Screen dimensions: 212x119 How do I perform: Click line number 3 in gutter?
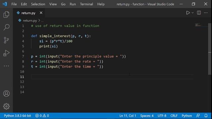tap(23, 36)
